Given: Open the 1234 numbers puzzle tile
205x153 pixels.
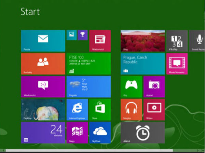Looking at the screenshot, I should tap(177, 41).
